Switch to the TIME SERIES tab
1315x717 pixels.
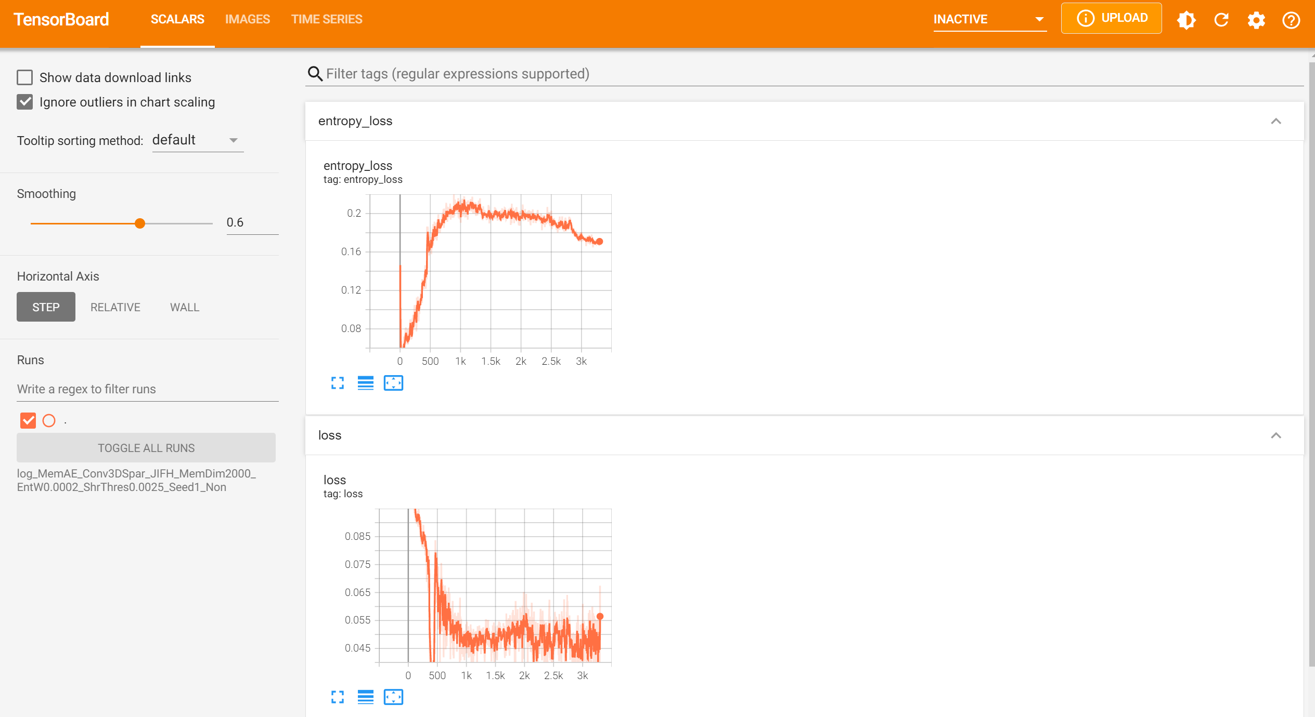[x=326, y=20]
